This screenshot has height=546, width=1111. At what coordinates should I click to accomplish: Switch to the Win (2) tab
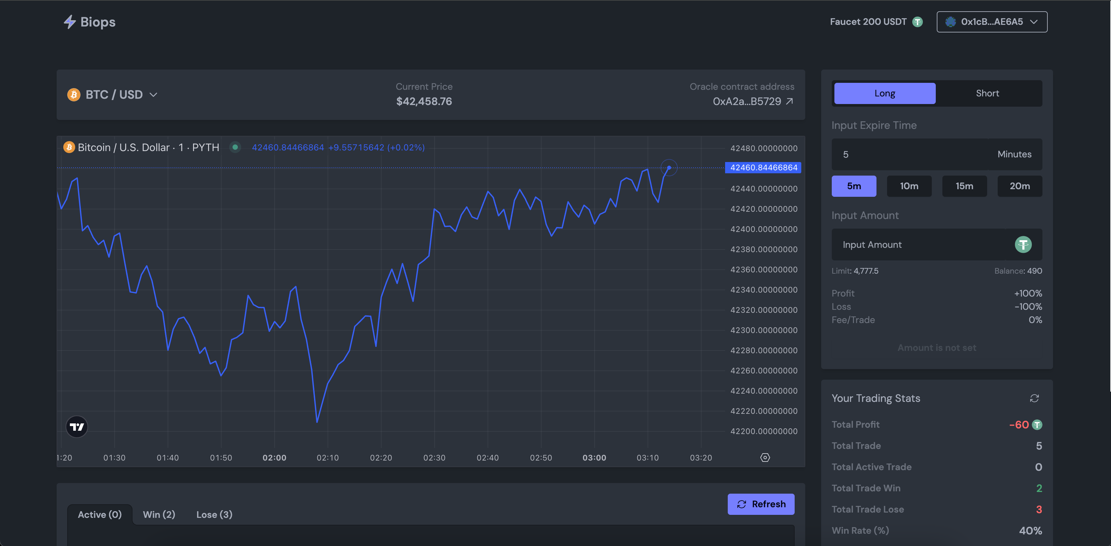tap(159, 515)
